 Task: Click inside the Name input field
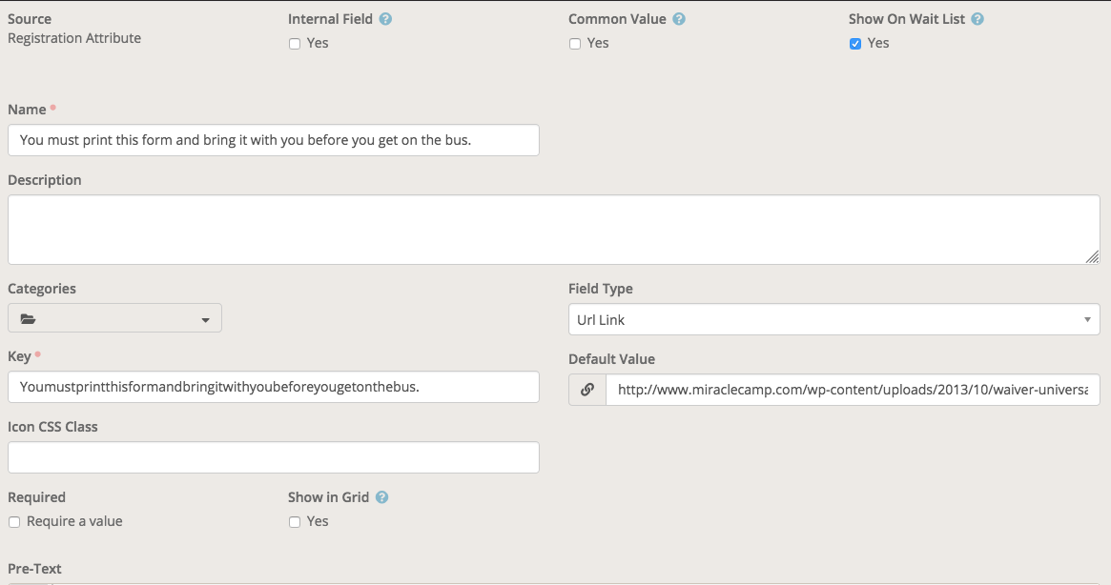click(x=274, y=140)
